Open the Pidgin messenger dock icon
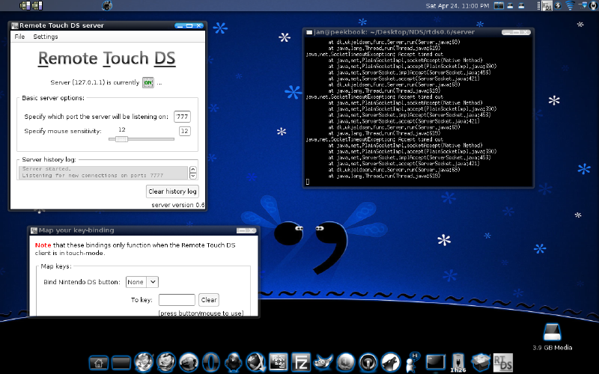Viewport: 599px width, 374px height. tap(413, 362)
